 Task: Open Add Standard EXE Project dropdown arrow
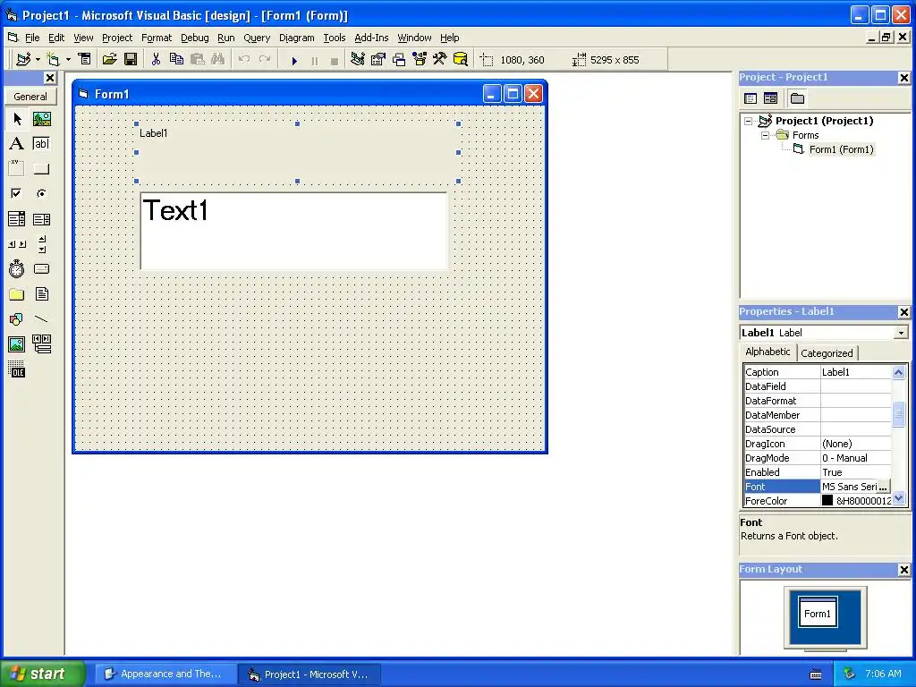click(38, 60)
